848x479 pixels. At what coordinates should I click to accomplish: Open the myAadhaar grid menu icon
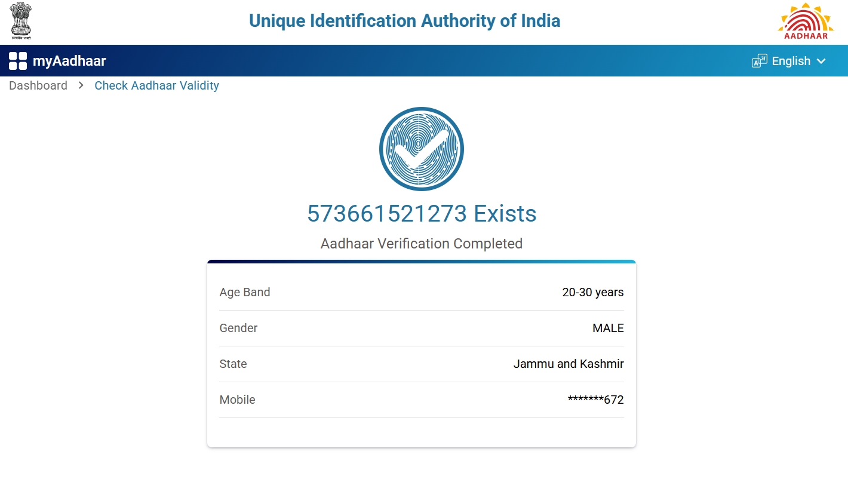pyautogui.click(x=18, y=61)
